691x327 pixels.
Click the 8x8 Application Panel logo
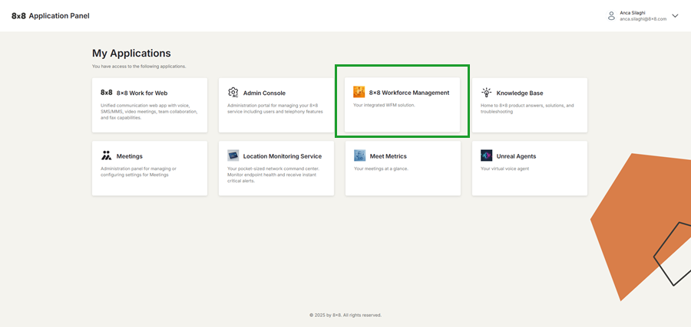(x=51, y=15)
